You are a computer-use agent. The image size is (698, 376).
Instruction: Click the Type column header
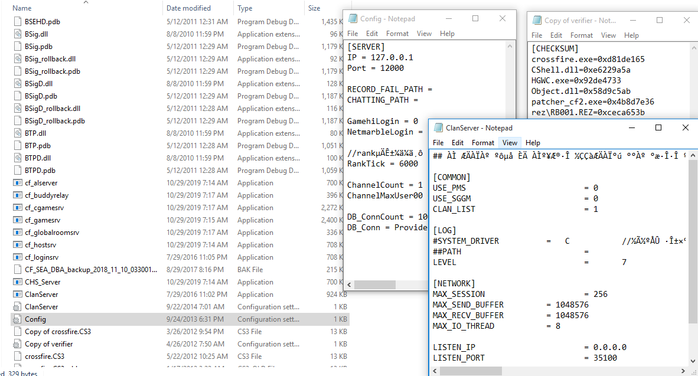(246, 8)
